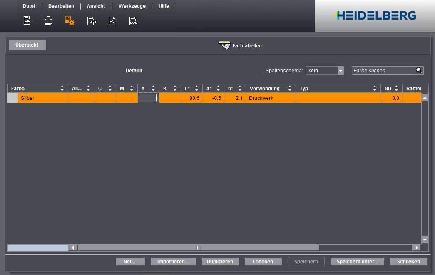Screen dimensions: 435x275
Task: Open the computer settings gear icon
Action: tap(70, 20)
